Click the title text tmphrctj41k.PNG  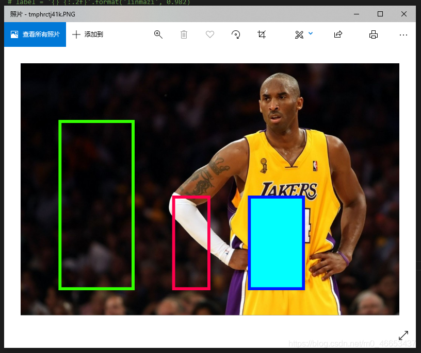[x=52, y=14]
